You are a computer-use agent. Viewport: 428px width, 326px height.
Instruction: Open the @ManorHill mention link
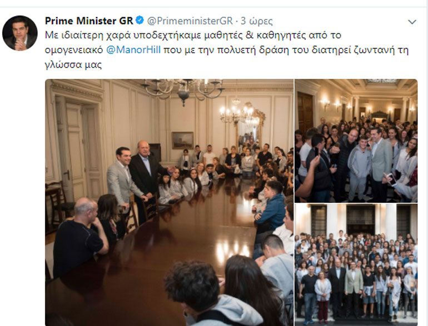coord(133,50)
